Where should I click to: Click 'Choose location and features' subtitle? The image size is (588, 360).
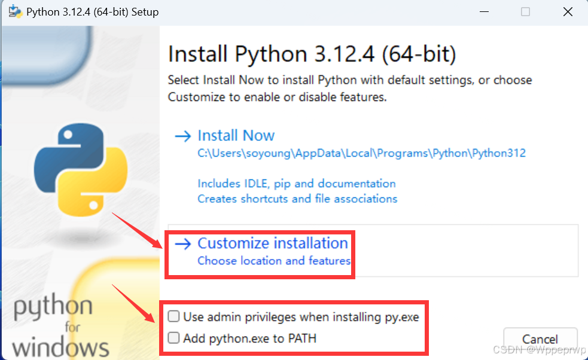pos(274,261)
